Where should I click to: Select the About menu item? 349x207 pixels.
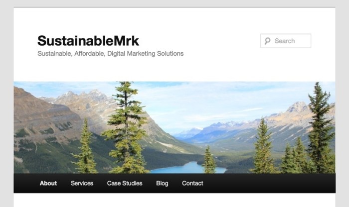pyautogui.click(x=48, y=183)
